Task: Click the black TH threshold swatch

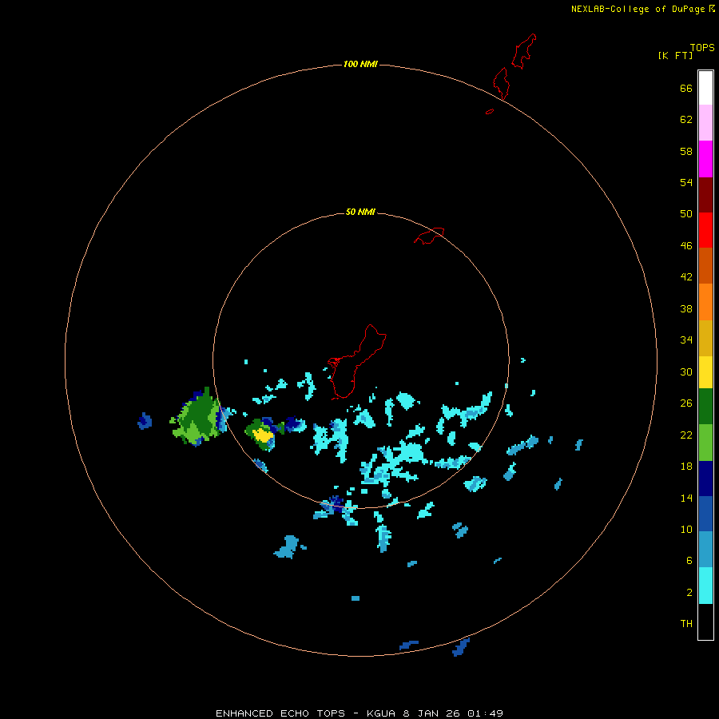Action: tap(705, 622)
